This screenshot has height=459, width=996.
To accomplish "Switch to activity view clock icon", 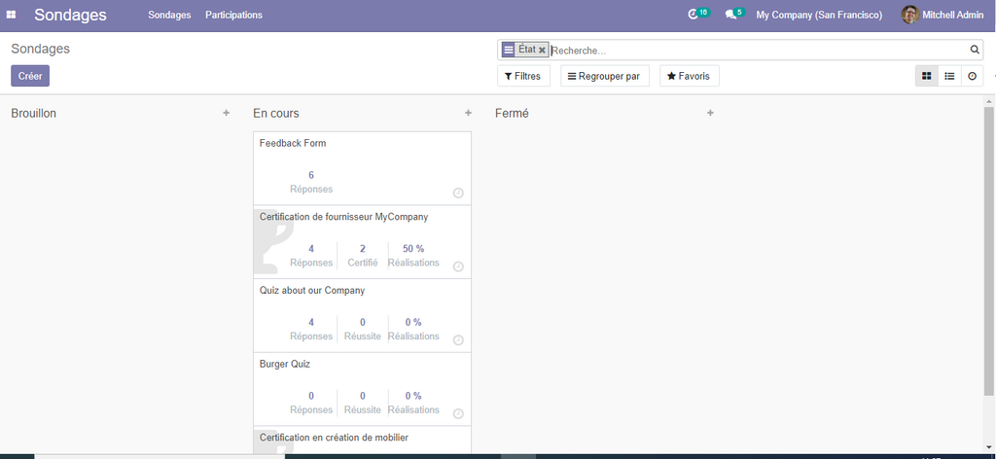I will [x=972, y=76].
